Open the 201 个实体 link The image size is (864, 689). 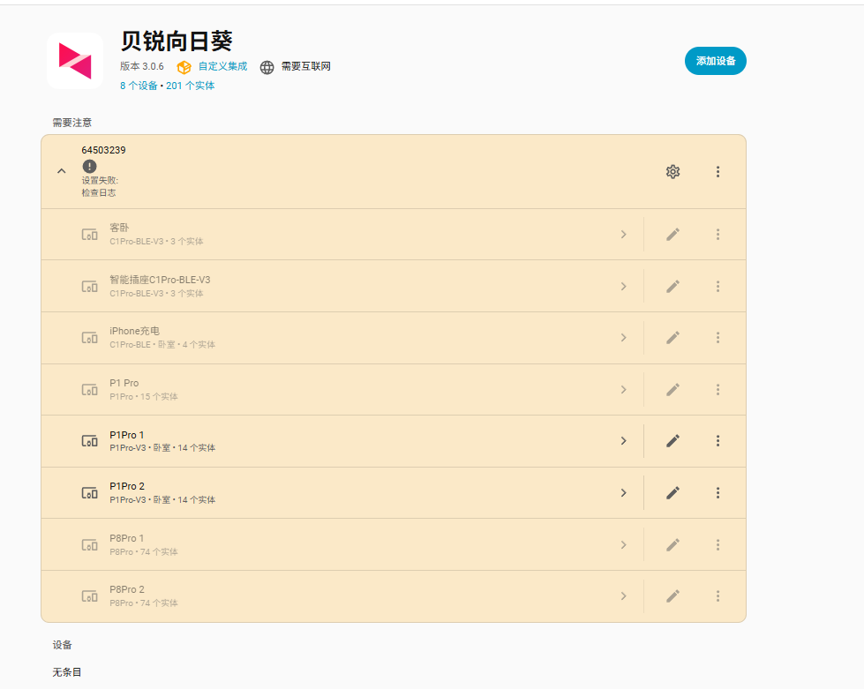pyautogui.click(x=190, y=86)
